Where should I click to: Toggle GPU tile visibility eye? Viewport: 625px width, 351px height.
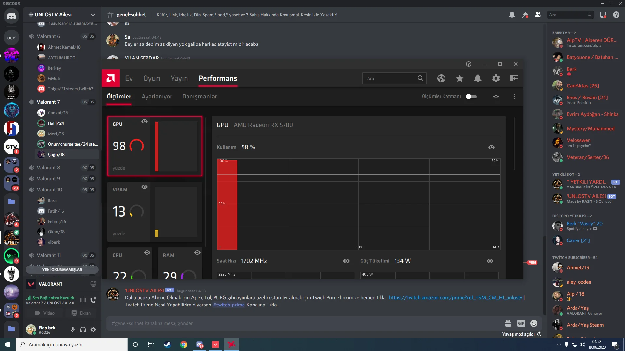click(x=145, y=121)
